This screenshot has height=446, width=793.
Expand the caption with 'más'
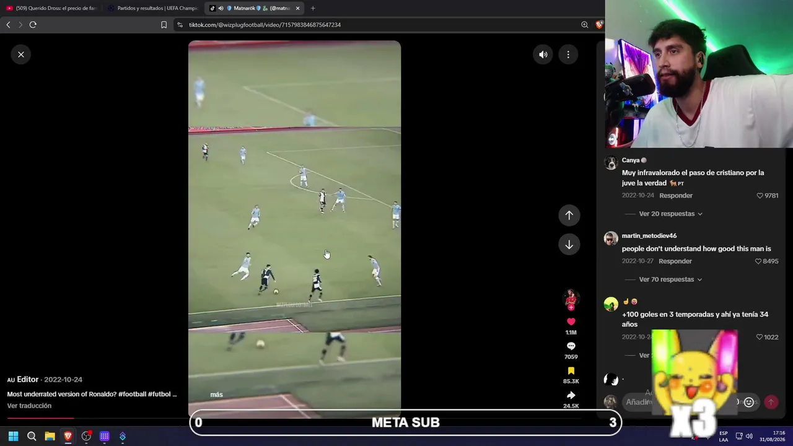click(216, 395)
